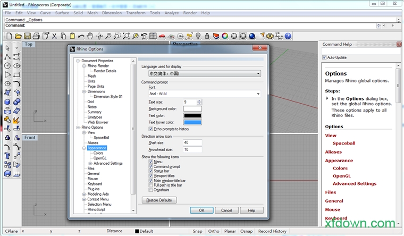Open the Font dropdown showing Arial

pos(205,94)
